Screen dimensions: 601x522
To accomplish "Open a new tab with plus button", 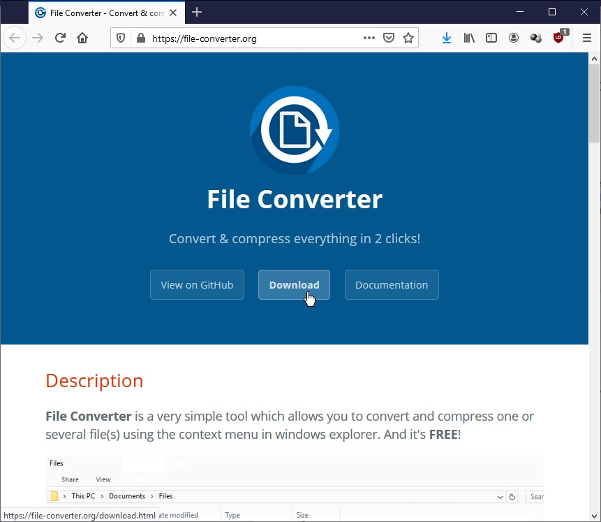I will point(197,12).
